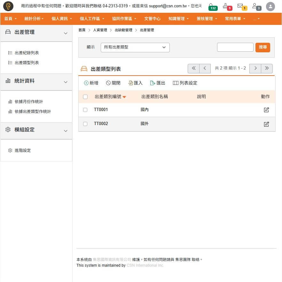
Task: Click 新增 to add a trip type
Action: point(91,83)
